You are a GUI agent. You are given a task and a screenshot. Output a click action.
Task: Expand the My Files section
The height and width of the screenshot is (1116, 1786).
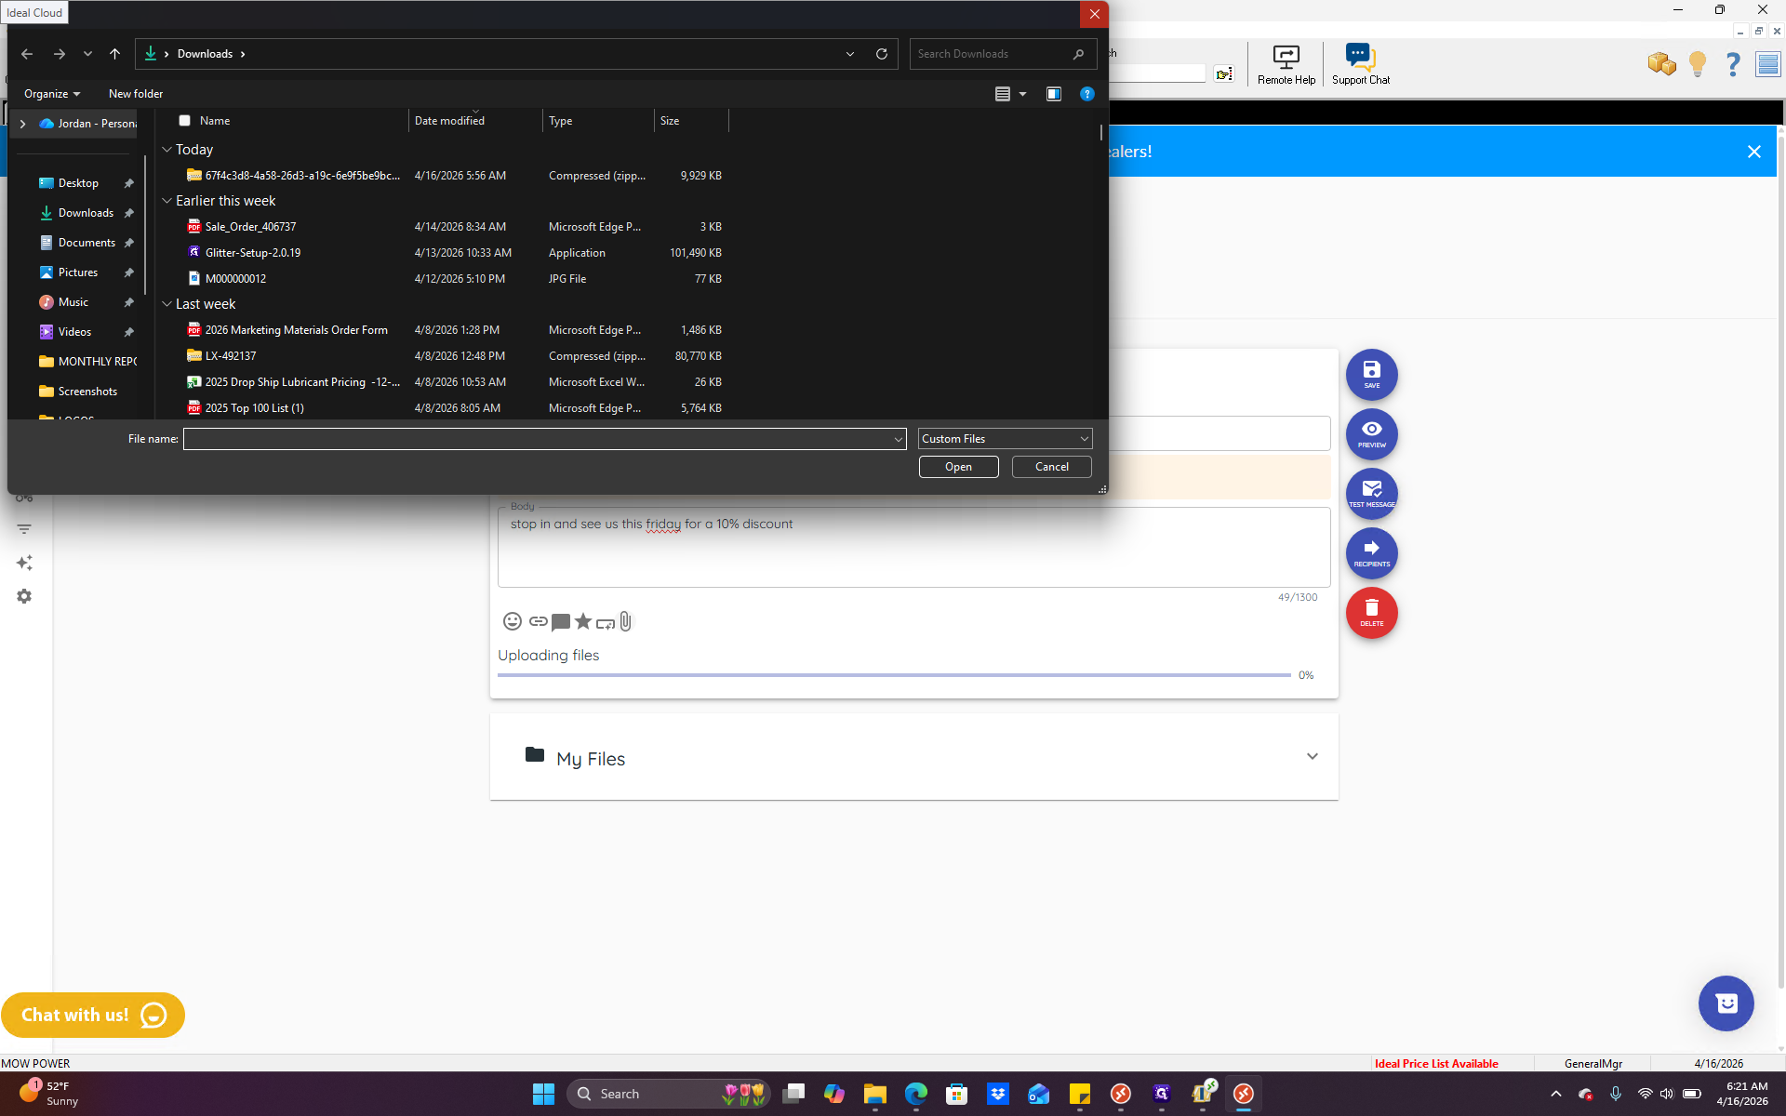coord(1312,756)
